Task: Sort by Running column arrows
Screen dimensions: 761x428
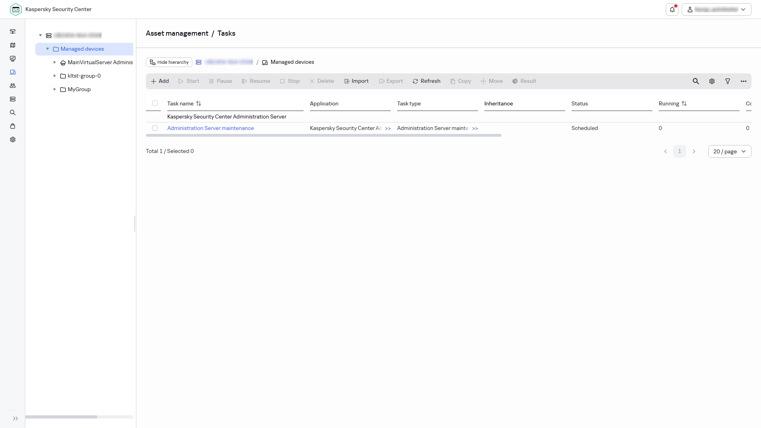Action: [x=684, y=103]
